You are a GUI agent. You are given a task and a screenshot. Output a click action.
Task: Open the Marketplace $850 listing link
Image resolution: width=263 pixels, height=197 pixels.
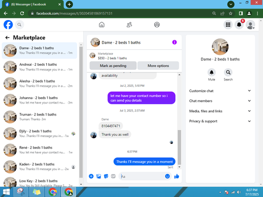112,56
